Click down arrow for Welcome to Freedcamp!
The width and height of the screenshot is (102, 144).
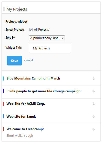pos(94,129)
